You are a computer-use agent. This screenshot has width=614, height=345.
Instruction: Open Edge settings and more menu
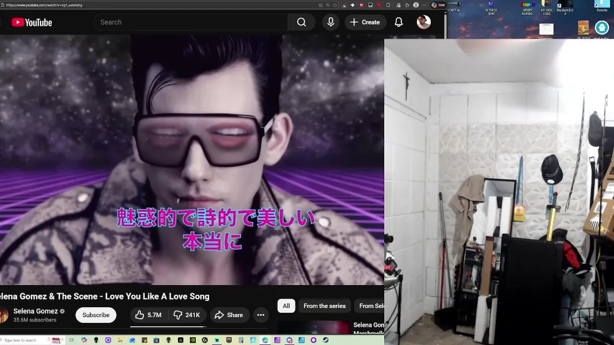pyautogui.click(x=425, y=5)
